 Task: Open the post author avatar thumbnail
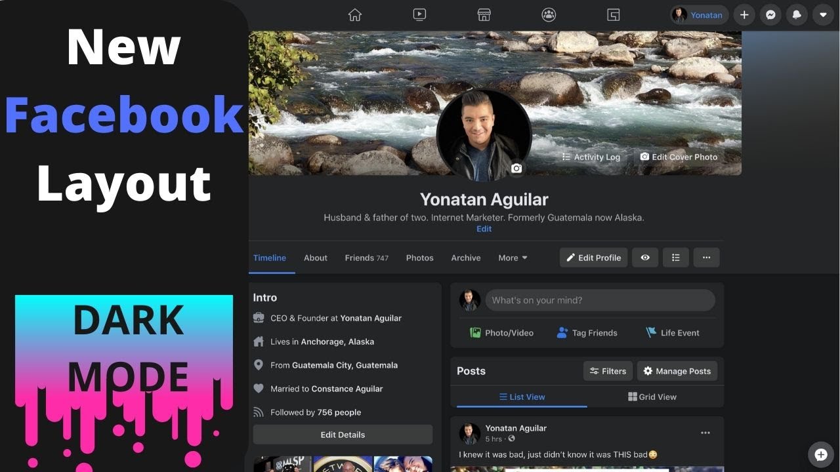tap(470, 433)
